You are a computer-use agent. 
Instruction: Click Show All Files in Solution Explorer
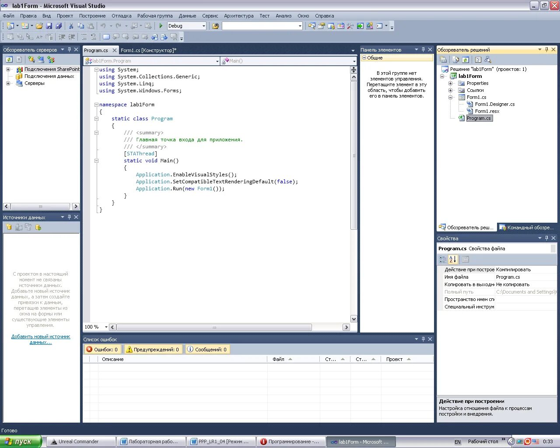(456, 59)
